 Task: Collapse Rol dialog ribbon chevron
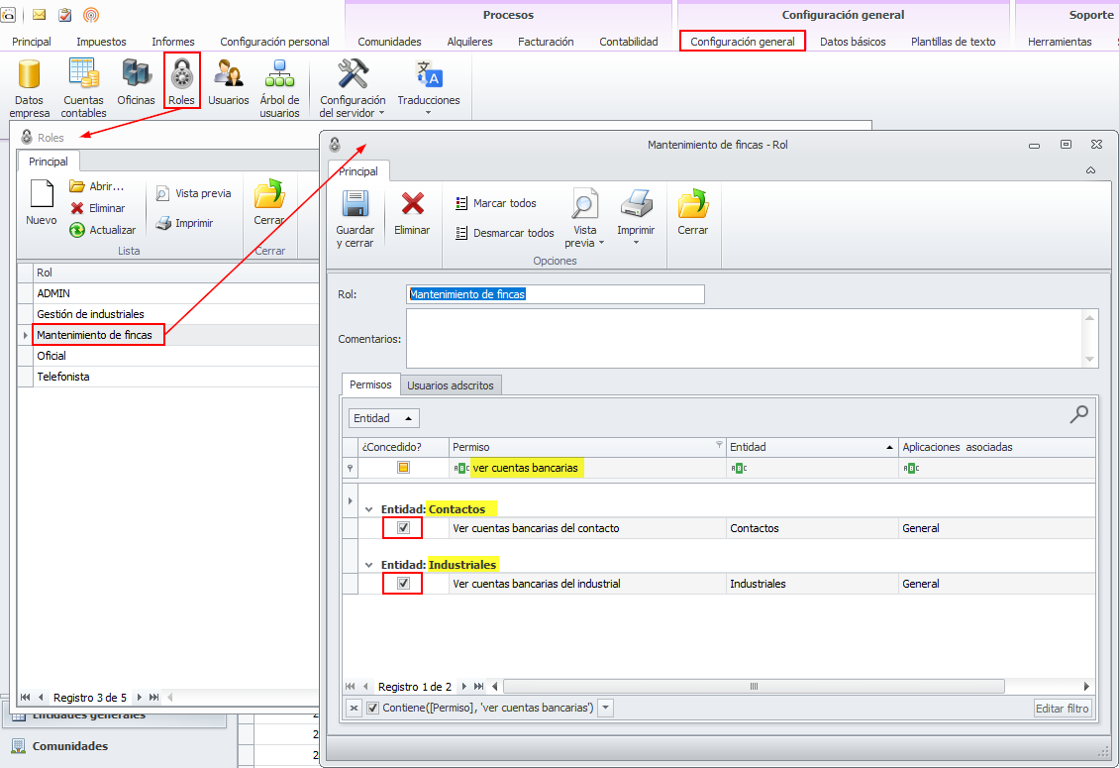click(1090, 170)
